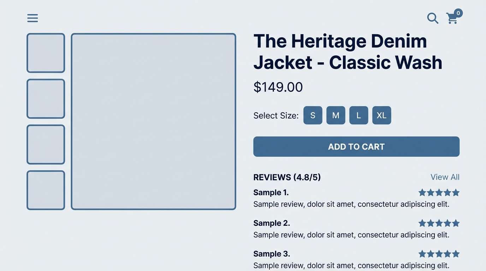Viewport: 486px width, 271px height.
Task: Open the Select Size option row
Action: click(x=275, y=115)
